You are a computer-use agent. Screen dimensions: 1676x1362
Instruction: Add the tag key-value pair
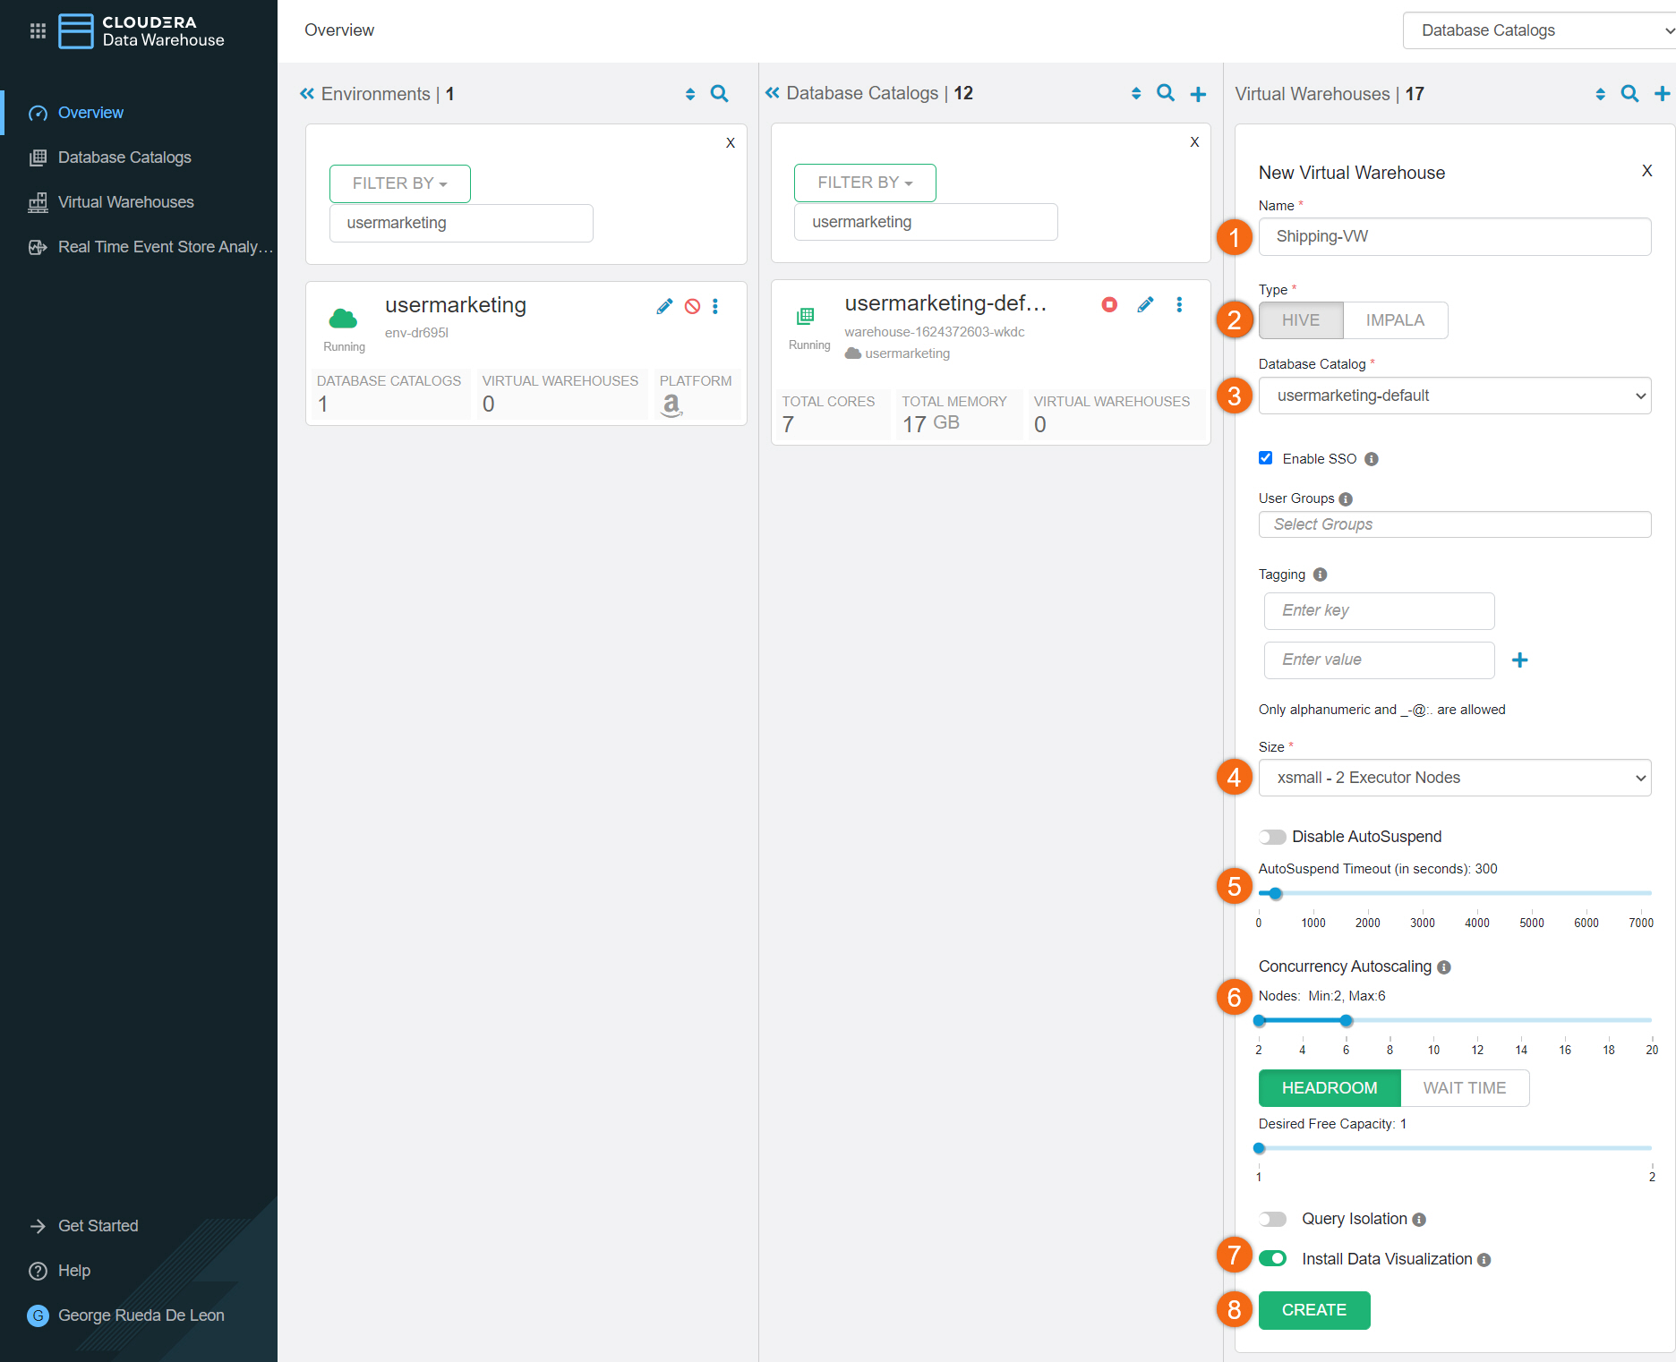click(1519, 660)
